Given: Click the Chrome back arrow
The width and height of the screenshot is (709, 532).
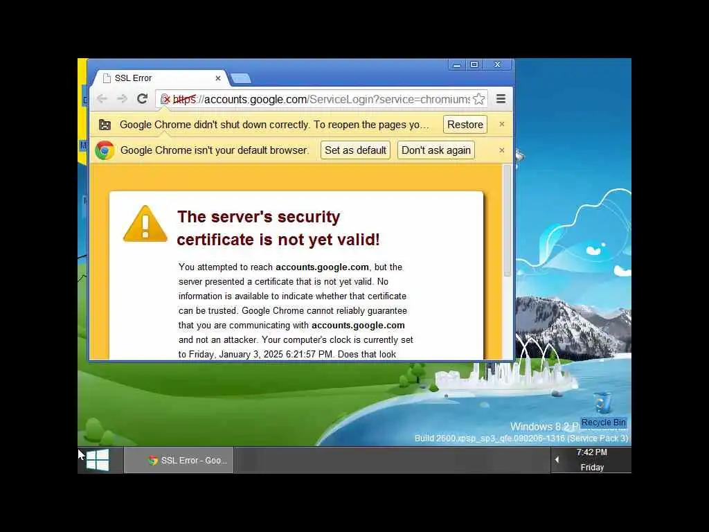Looking at the screenshot, I should [102, 98].
